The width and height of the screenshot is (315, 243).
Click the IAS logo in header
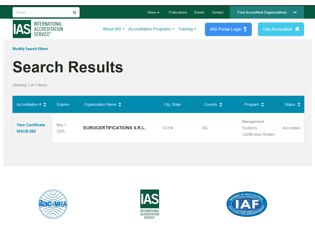tap(38, 29)
